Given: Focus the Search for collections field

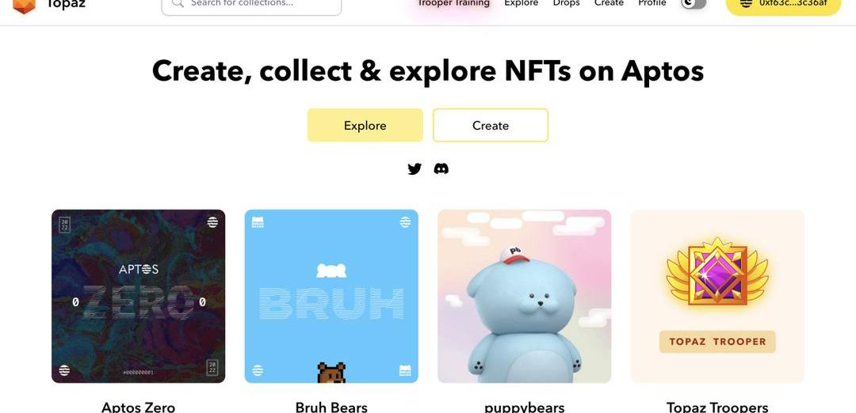Looking at the screenshot, I should (x=252, y=5).
